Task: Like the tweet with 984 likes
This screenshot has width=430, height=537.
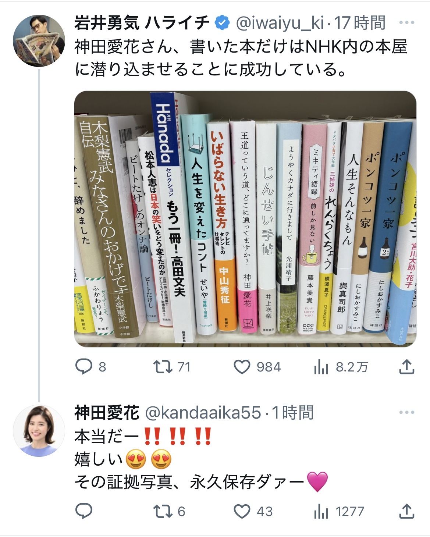Action: coord(242,367)
